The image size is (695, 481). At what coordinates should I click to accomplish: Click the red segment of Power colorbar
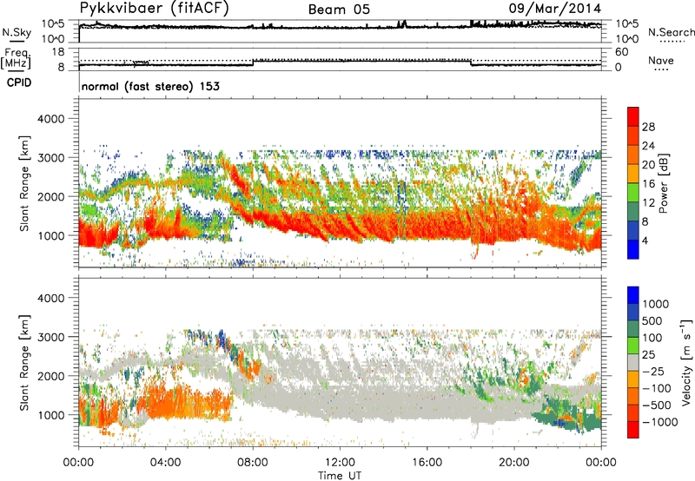[633, 116]
